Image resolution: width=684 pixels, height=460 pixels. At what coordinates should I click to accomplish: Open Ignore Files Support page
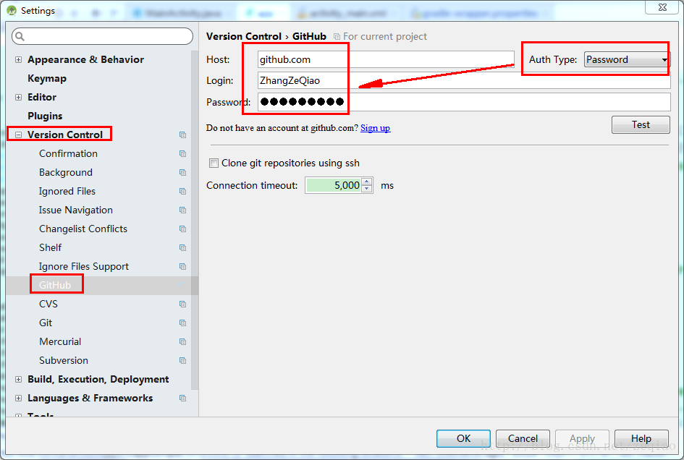84,266
